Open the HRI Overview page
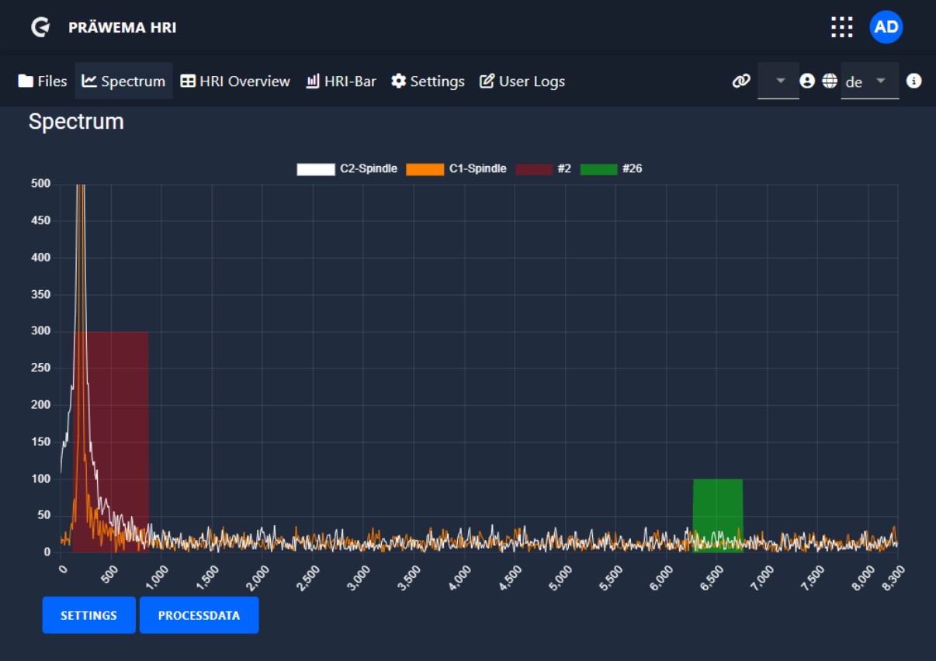Image resolution: width=936 pixels, height=661 pixels. tap(235, 81)
